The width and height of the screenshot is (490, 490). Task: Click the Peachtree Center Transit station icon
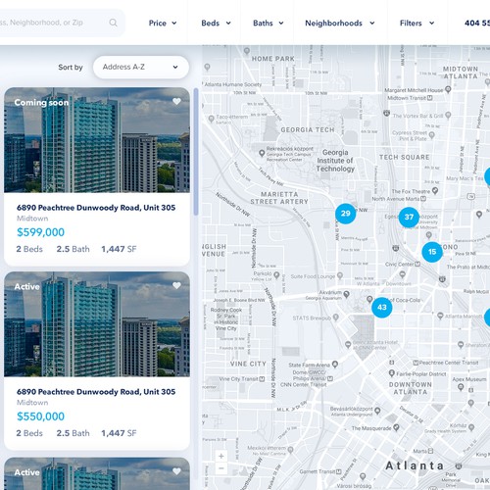coord(416,363)
